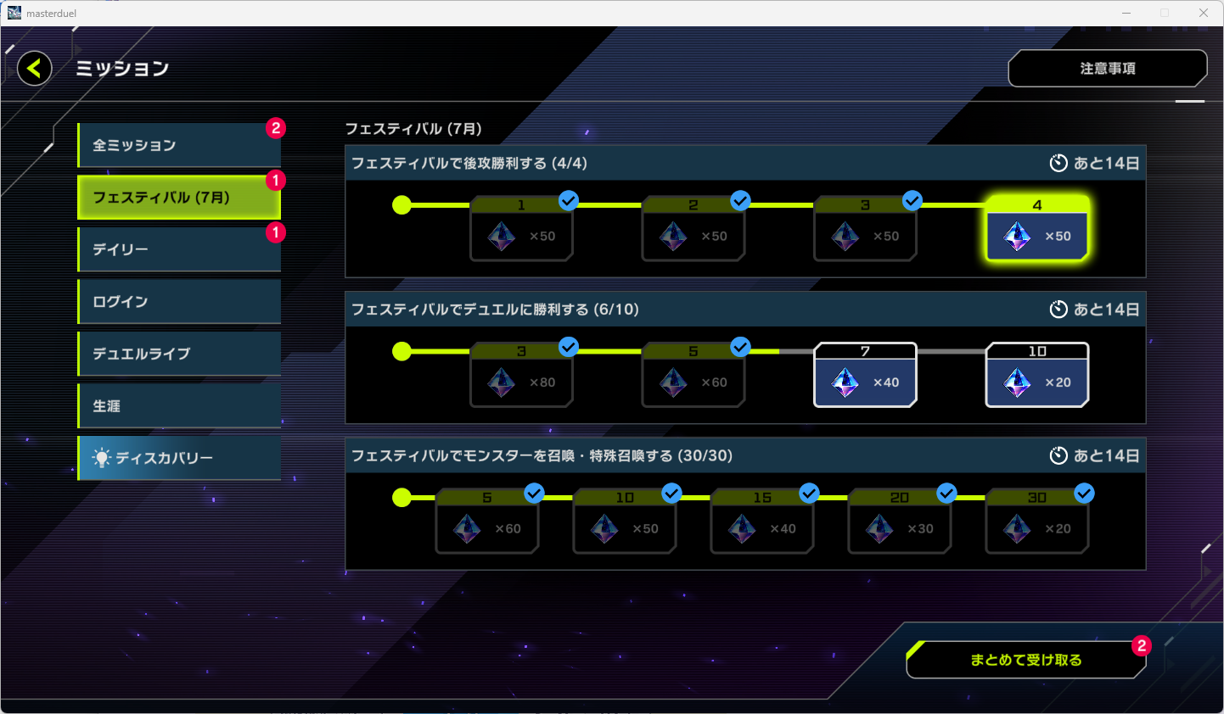This screenshot has height=714, width=1224.
Task: Click the ×50 gem reward at 10 summons
Action: (625, 521)
